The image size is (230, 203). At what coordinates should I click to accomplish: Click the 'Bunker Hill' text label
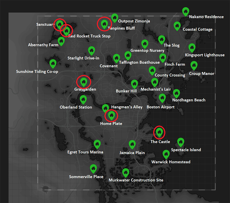click(x=126, y=91)
